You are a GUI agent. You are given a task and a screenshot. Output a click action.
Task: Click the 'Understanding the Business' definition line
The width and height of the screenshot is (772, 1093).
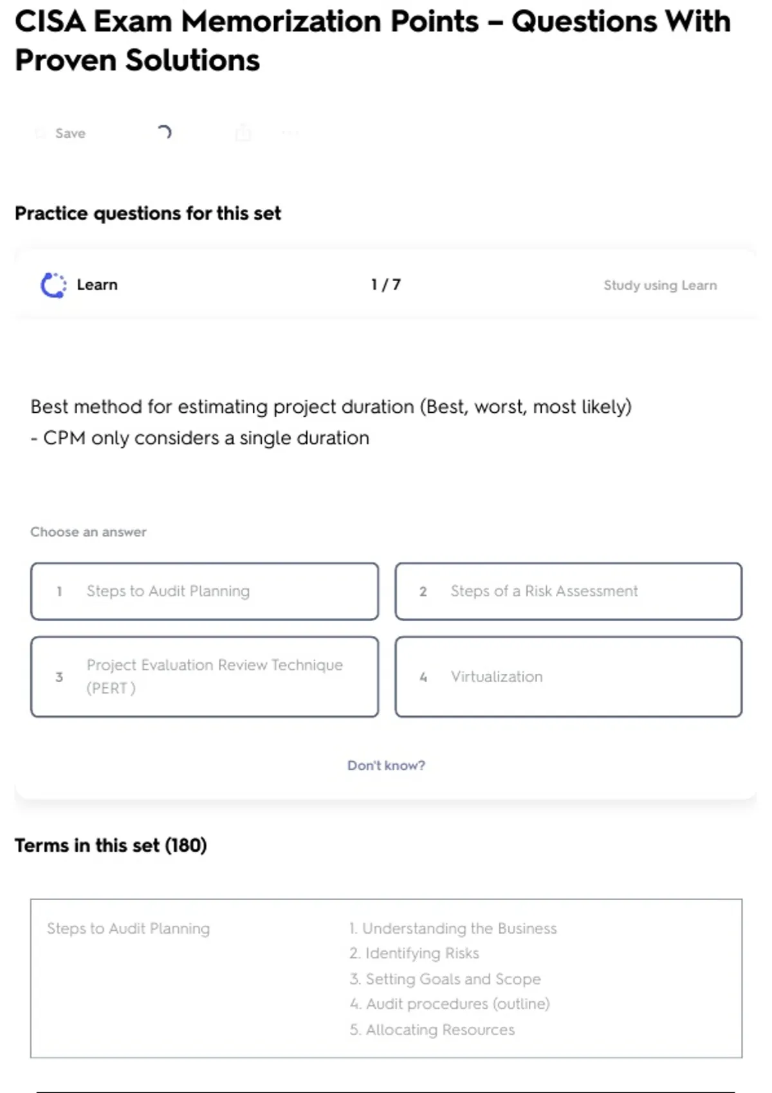point(453,928)
